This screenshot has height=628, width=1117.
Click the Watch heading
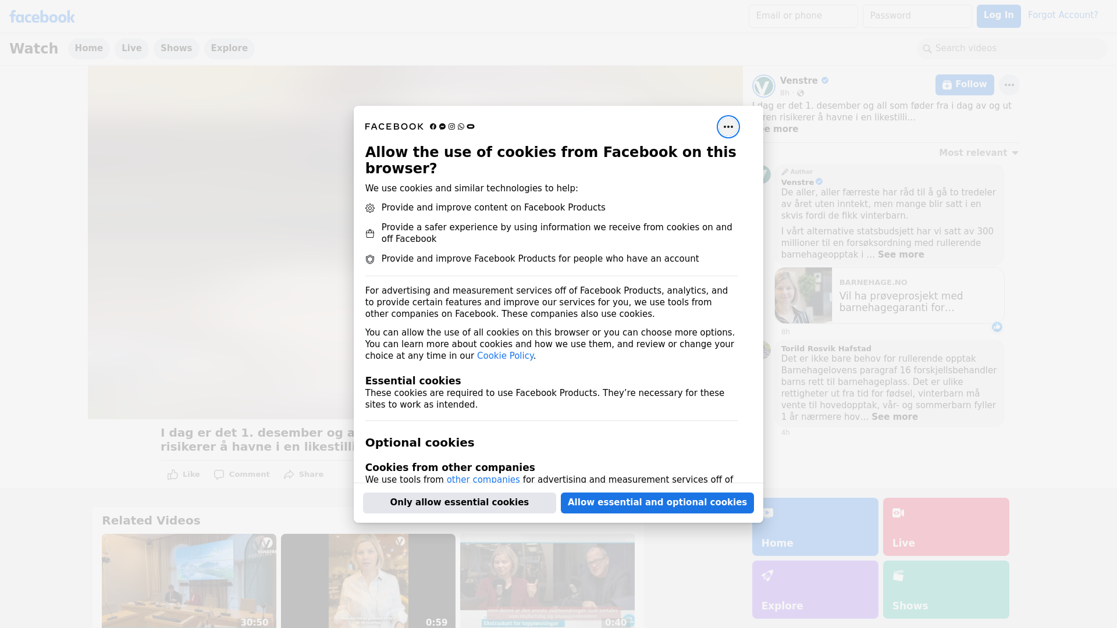[x=34, y=49]
